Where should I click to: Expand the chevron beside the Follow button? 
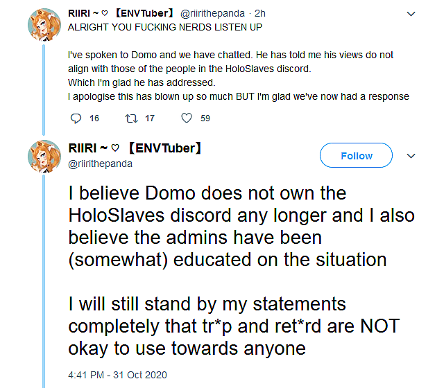[x=411, y=156]
